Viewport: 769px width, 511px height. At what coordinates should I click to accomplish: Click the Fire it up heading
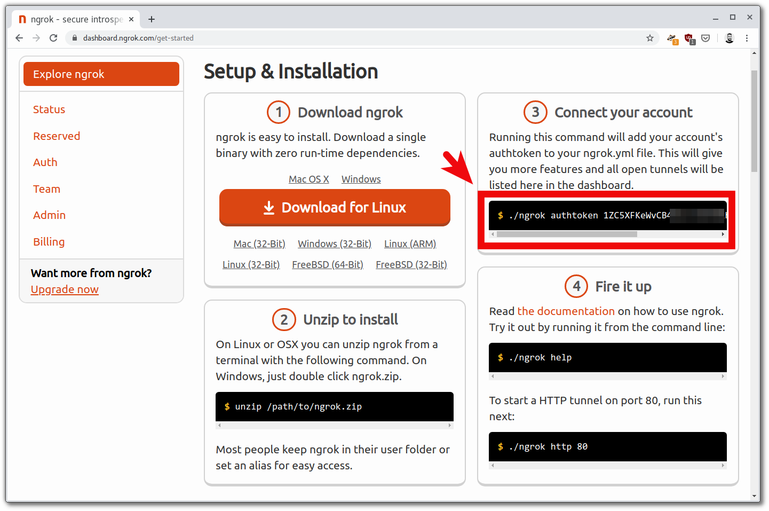point(623,287)
